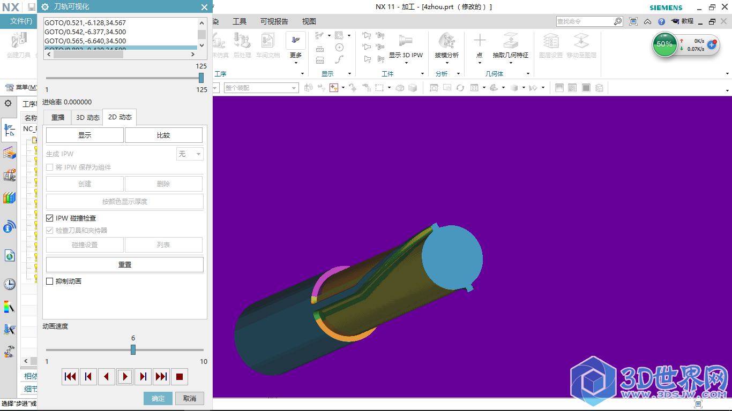Image resolution: width=732 pixels, height=411 pixels.
Task: Click the search magnifier in command finder
Action: tap(618, 21)
